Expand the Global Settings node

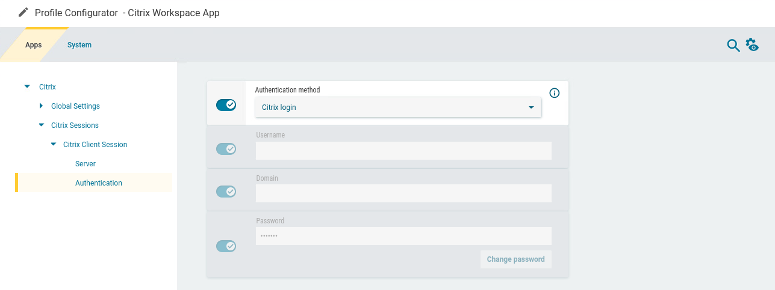pyautogui.click(x=41, y=106)
